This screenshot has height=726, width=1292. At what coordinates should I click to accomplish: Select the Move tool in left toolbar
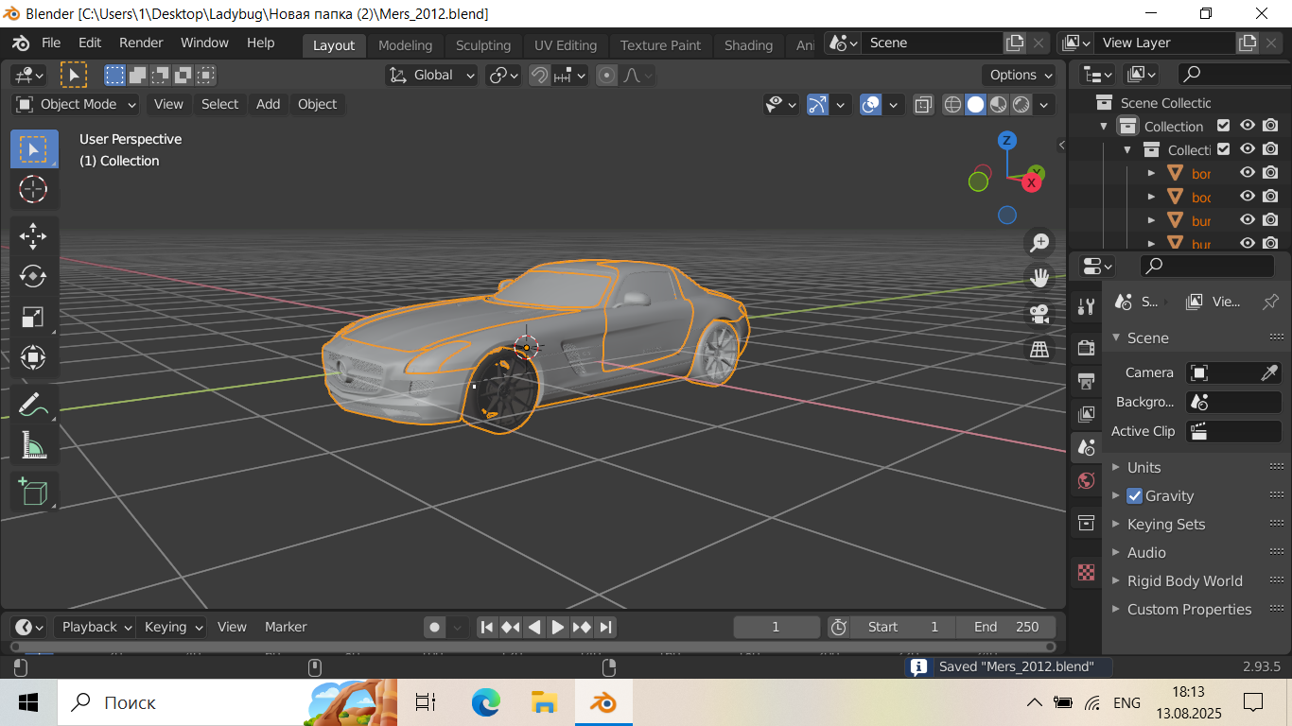[33, 235]
